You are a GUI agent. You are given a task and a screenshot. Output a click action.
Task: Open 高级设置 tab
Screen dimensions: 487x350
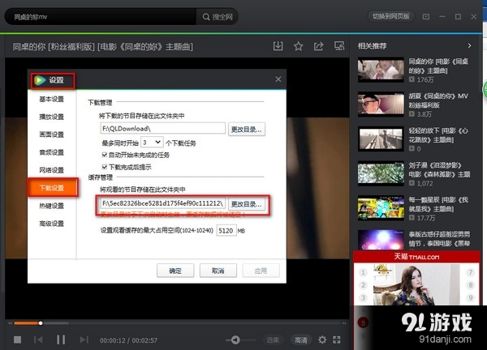coord(52,224)
